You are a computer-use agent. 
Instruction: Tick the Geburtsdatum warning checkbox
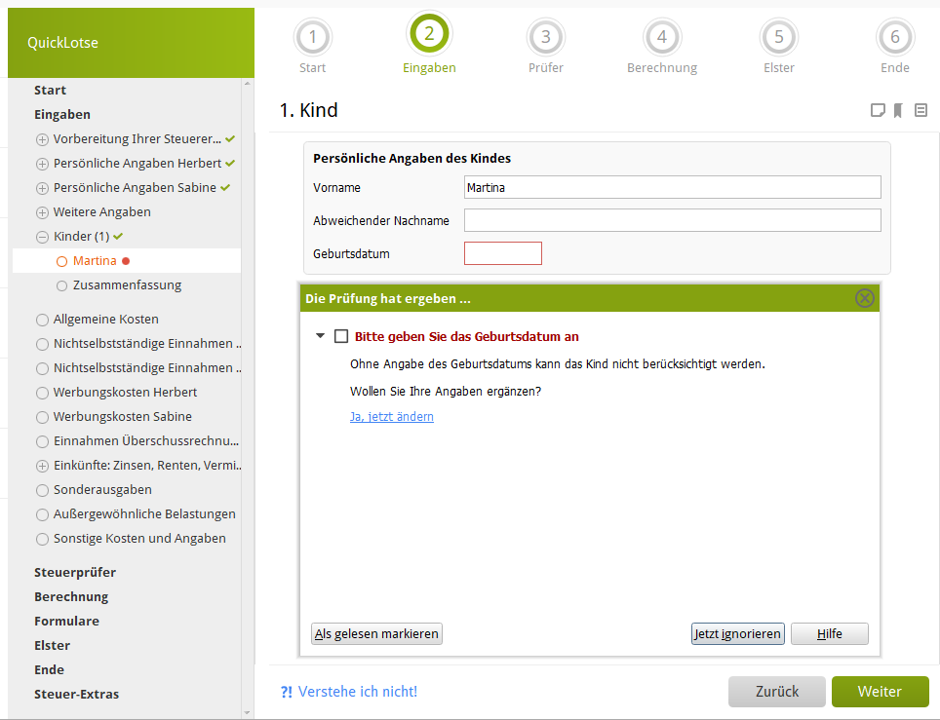pyautogui.click(x=341, y=336)
